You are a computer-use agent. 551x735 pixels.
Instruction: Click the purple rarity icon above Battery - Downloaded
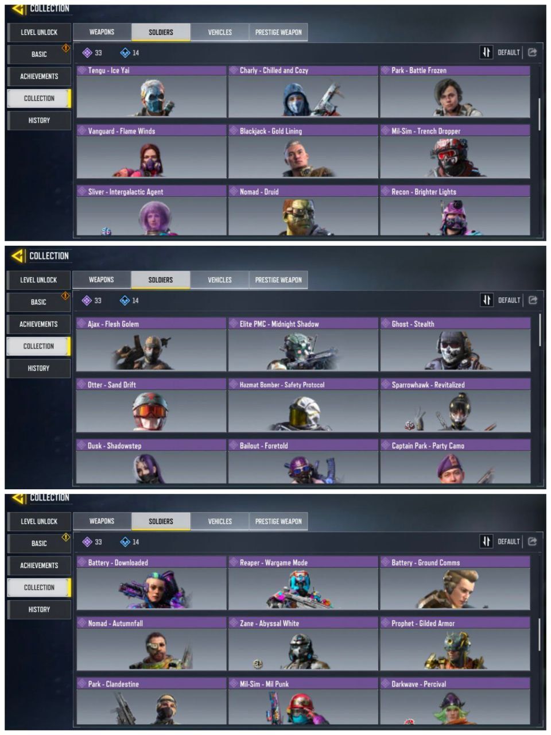tap(87, 541)
